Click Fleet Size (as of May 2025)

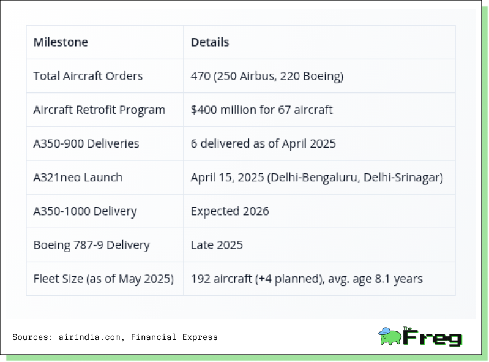[x=103, y=279]
